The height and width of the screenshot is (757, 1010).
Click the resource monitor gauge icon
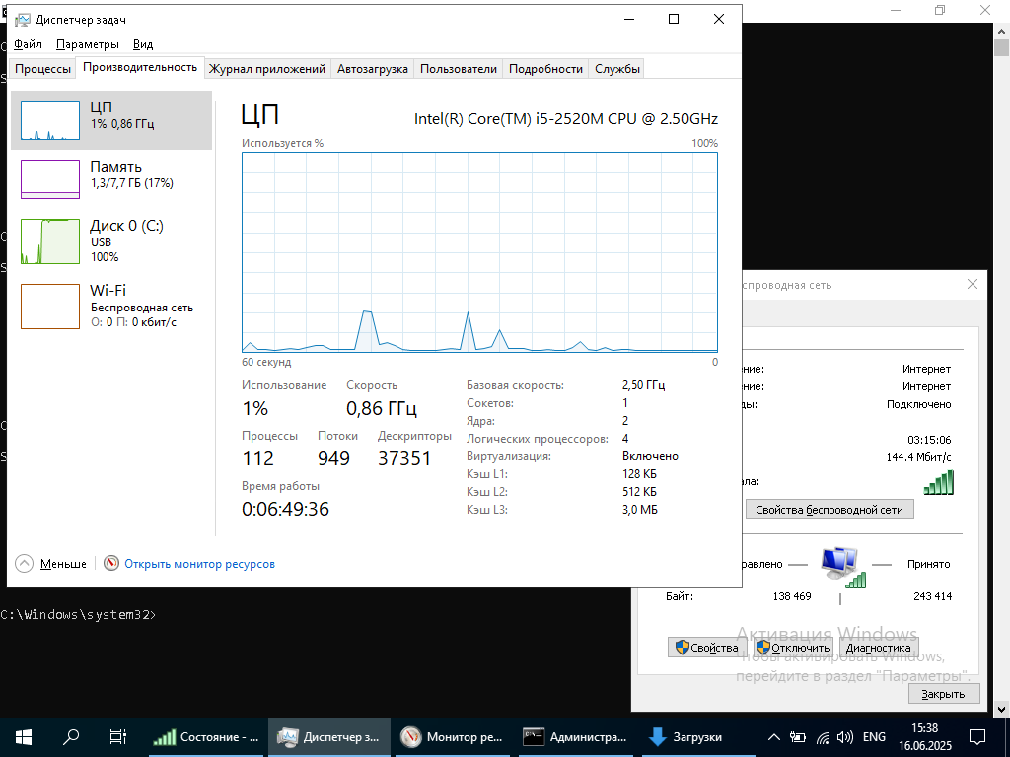(x=111, y=563)
